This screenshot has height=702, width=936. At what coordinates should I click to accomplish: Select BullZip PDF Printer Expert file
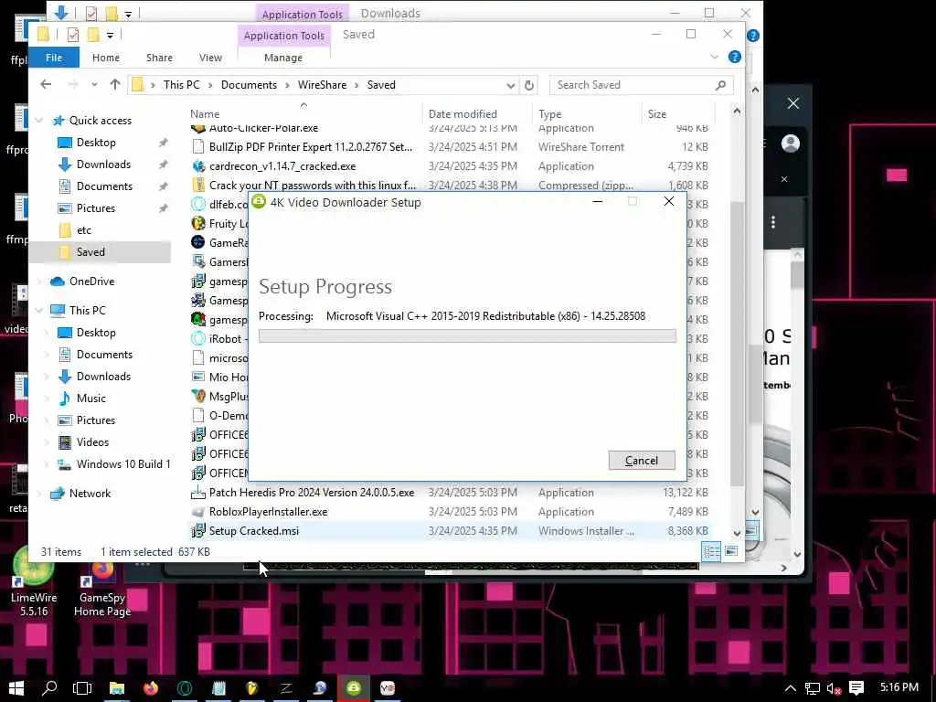tap(311, 147)
